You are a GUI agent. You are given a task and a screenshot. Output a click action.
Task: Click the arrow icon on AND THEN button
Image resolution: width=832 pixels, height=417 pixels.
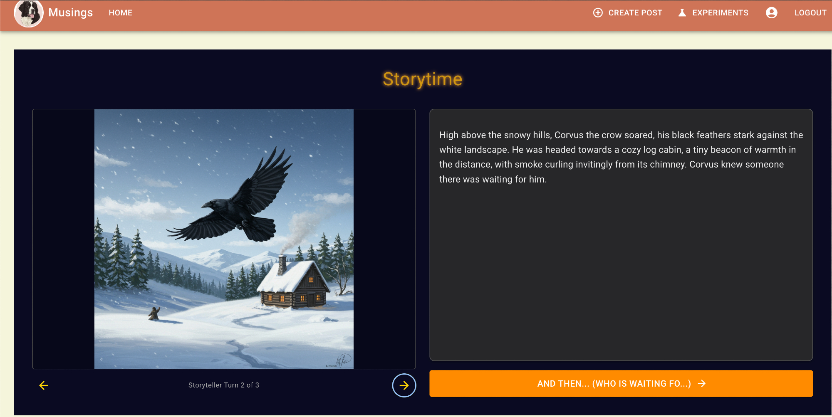point(702,383)
